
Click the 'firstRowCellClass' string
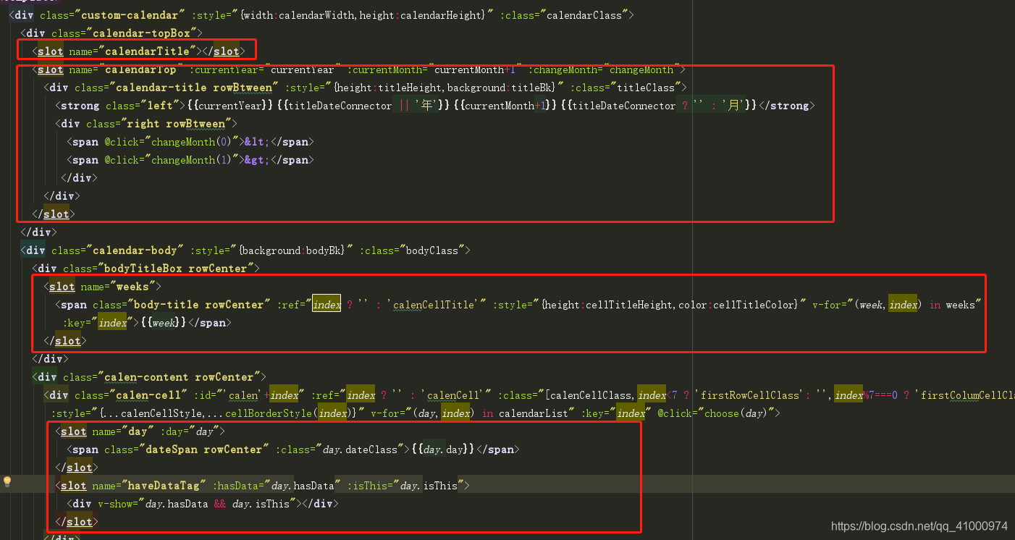[x=748, y=395]
